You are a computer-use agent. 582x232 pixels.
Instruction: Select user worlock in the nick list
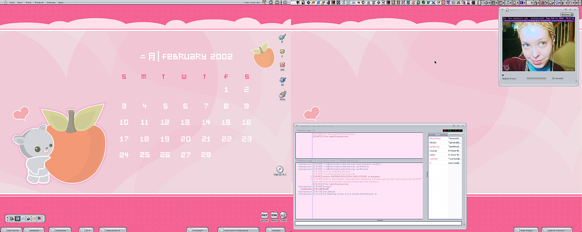434,159
